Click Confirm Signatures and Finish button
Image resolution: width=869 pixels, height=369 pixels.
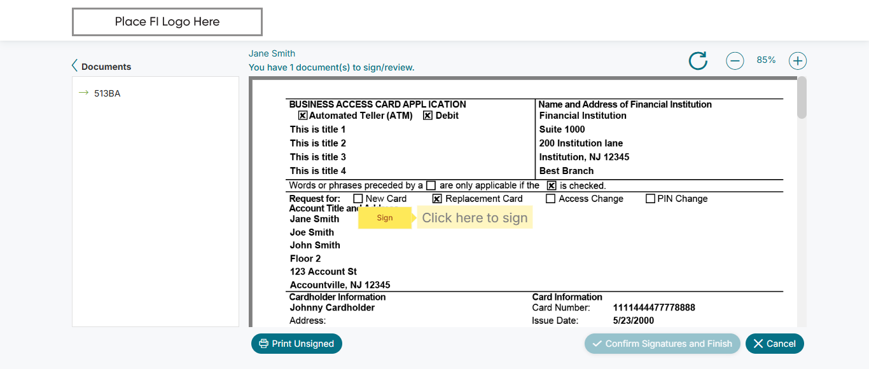662,344
